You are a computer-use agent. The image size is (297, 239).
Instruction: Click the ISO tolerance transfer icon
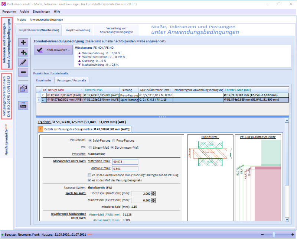[x=23, y=88]
